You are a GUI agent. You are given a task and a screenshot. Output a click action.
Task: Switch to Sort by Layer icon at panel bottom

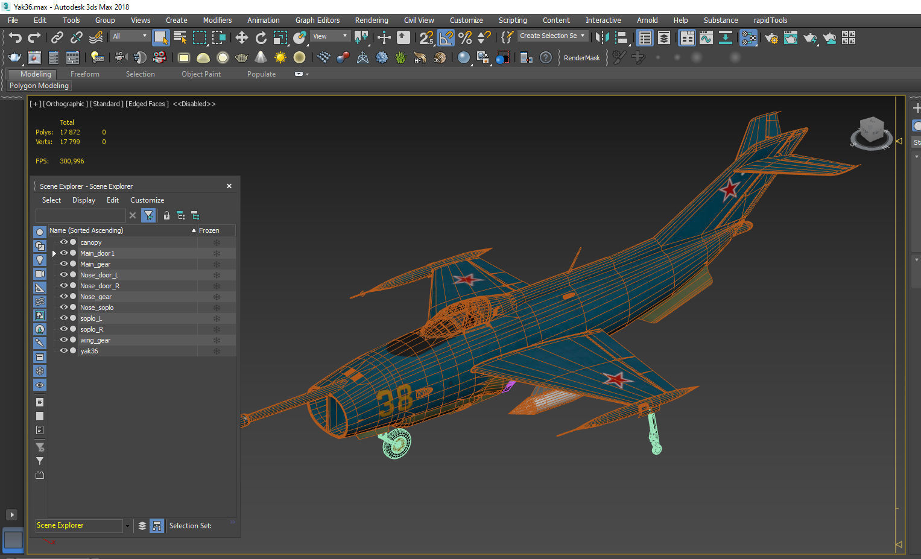click(x=142, y=526)
